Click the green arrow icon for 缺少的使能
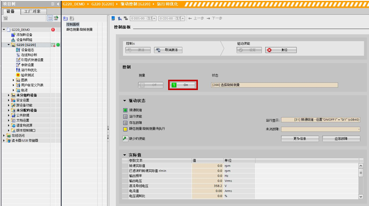 125,138
